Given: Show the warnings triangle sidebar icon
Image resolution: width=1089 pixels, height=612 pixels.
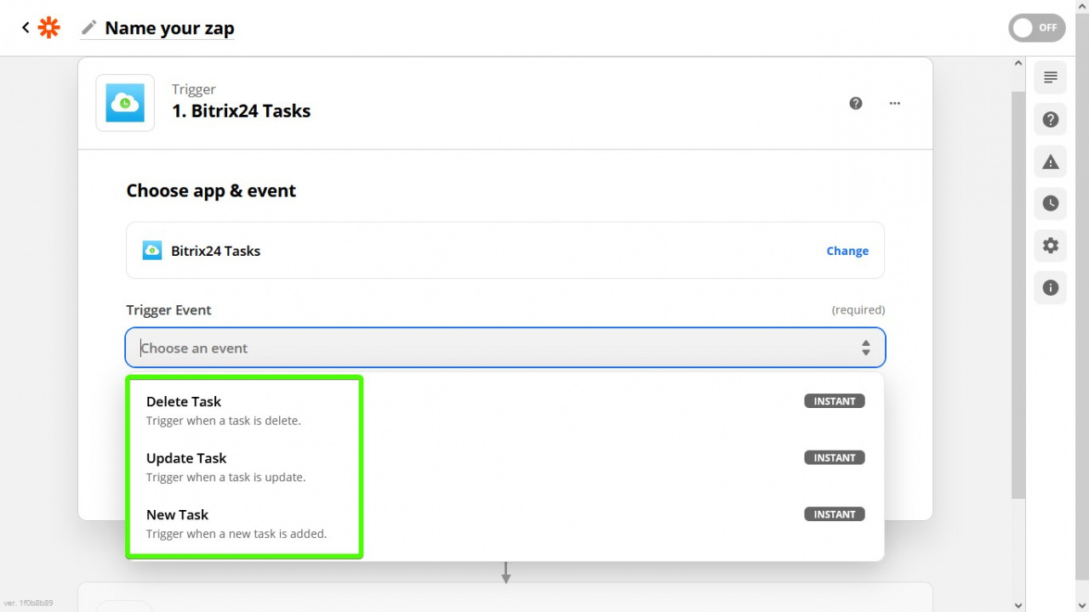Looking at the screenshot, I should (1051, 161).
